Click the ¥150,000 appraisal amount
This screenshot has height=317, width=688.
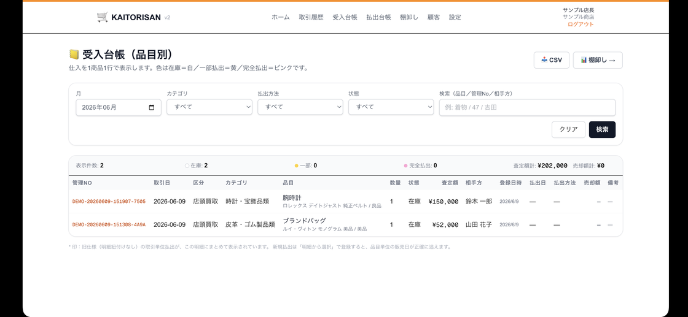click(x=443, y=201)
